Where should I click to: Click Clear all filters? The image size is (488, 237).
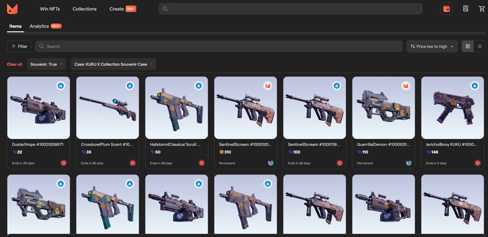tap(14, 64)
